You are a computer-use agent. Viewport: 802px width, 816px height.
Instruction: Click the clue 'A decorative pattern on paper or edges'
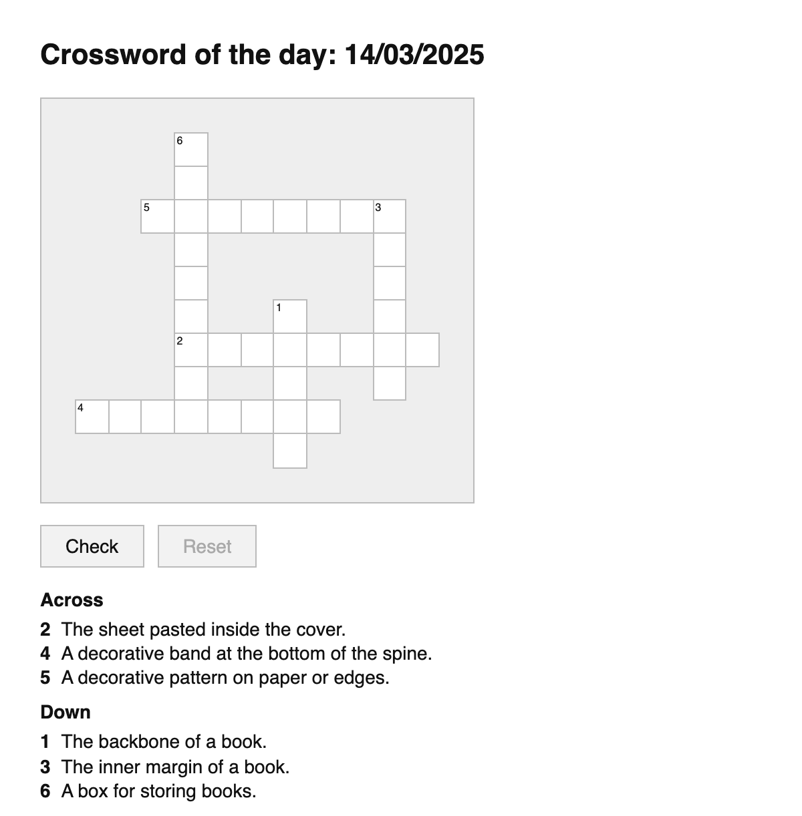(x=225, y=677)
